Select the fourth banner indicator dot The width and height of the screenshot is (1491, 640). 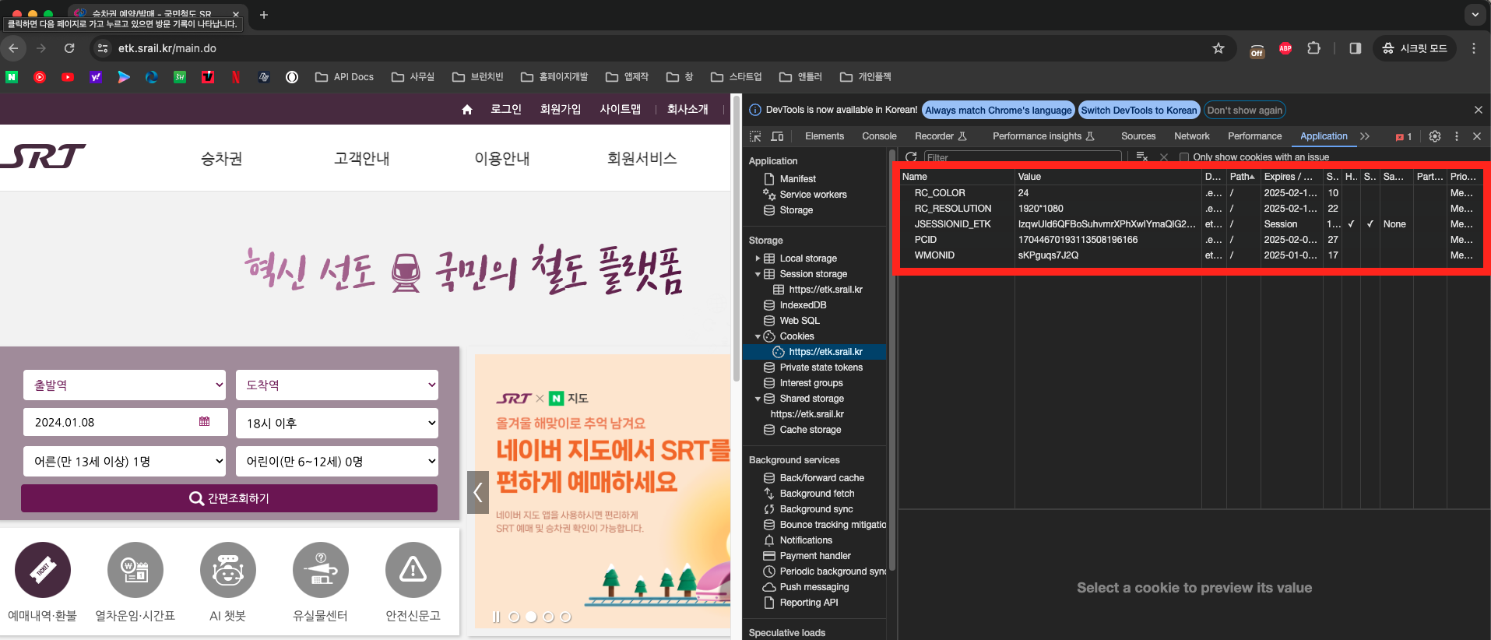coord(565,617)
